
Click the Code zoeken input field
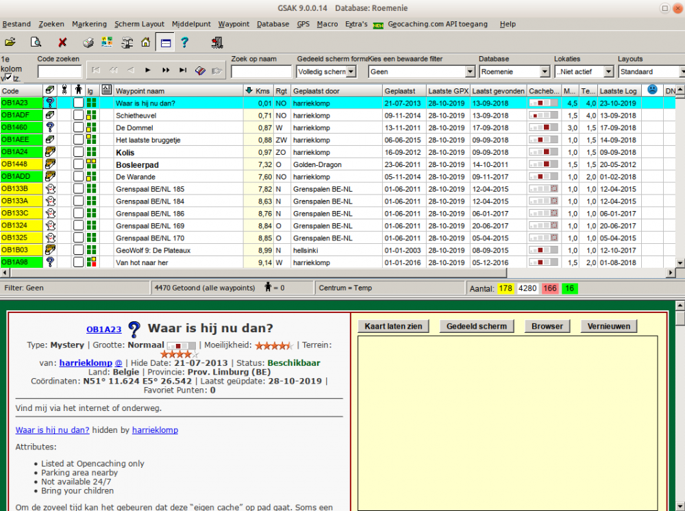coord(60,71)
